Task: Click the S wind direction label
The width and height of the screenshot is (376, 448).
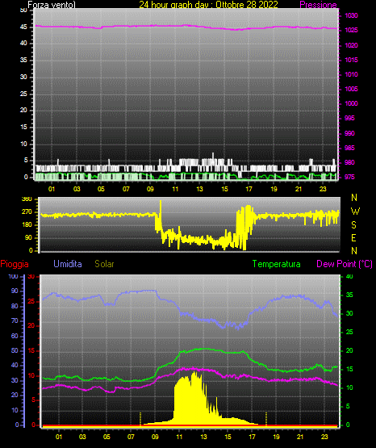Action: coord(353,225)
